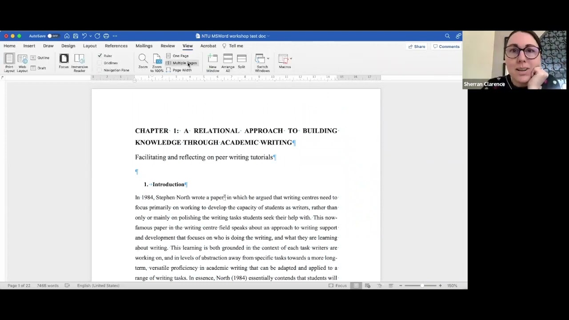Image resolution: width=569 pixels, height=320 pixels.
Task: Open the Draw tab
Action: 48,46
